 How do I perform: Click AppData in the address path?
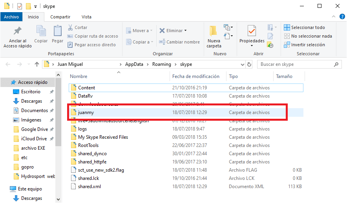pyautogui.click(x=134, y=64)
